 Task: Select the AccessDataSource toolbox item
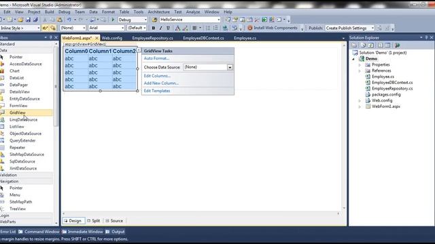(x=26, y=64)
